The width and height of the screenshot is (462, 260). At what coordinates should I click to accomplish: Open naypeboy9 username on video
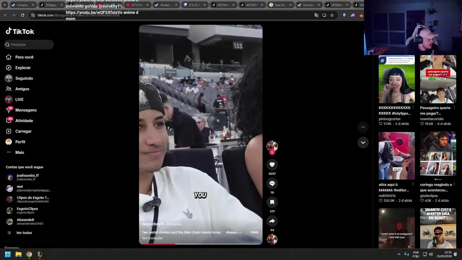click(153, 224)
